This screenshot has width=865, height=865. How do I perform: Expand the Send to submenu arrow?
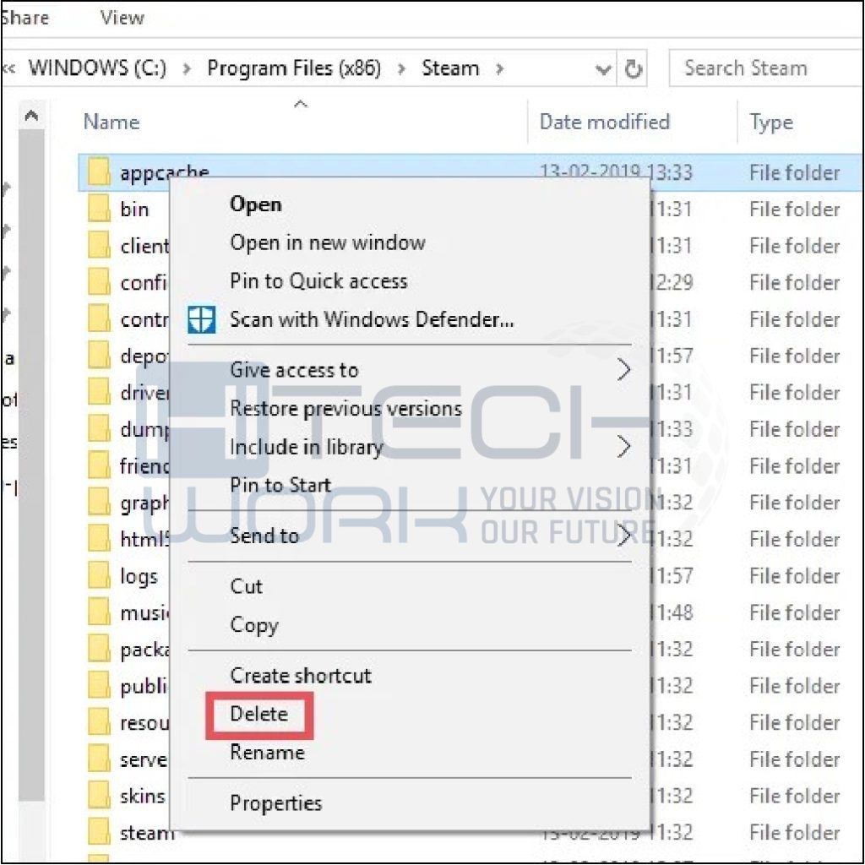[x=623, y=535]
